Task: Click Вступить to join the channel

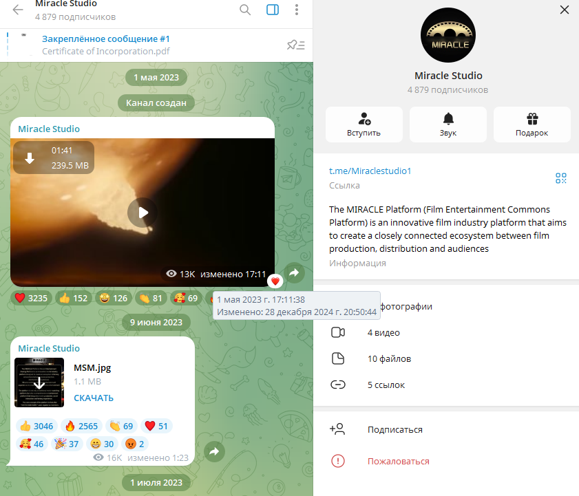Action: [x=364, y=125]
